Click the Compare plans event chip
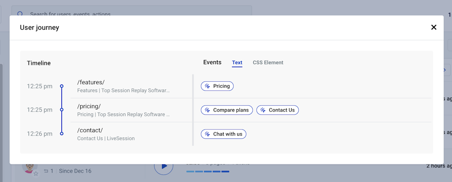This screenshot has width=452, height=182. pos(227,110)
